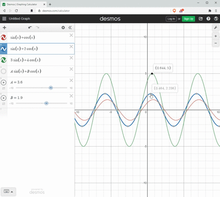Toggle visibility of 3sin(x)+4cos(x) graph
220x197 pixels.
click(x=4, y=60)
